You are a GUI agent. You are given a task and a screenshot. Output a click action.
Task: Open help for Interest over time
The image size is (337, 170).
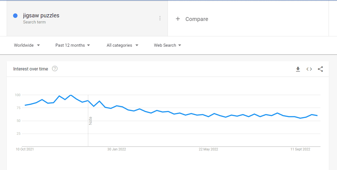coord(55,69)
